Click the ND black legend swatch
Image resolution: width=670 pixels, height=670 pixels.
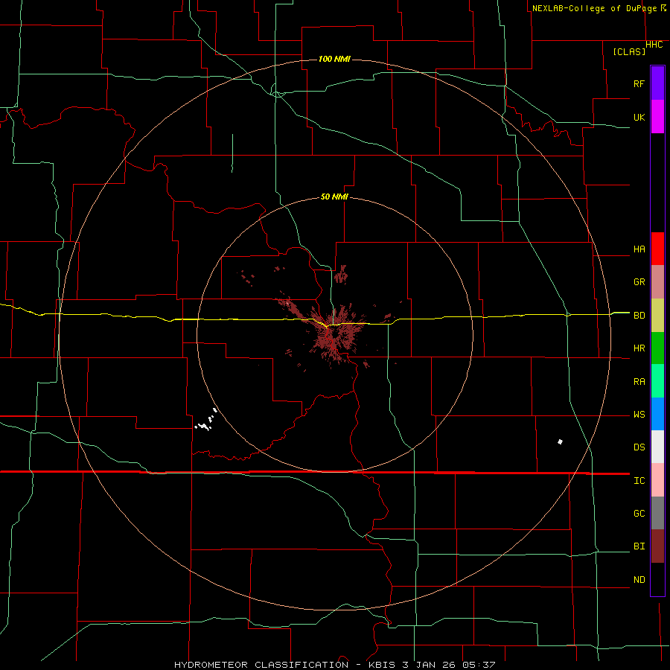point(657,579)
